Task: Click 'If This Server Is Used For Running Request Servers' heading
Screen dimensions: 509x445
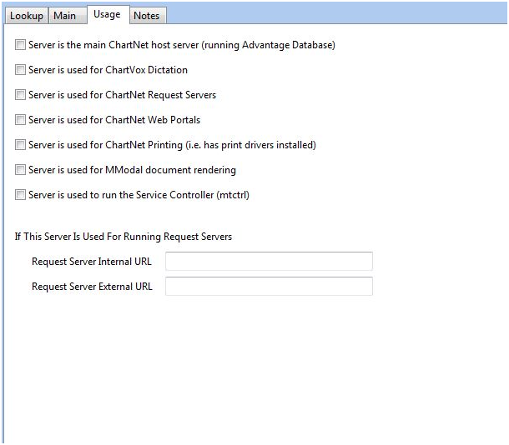Action: click(123, 237)
